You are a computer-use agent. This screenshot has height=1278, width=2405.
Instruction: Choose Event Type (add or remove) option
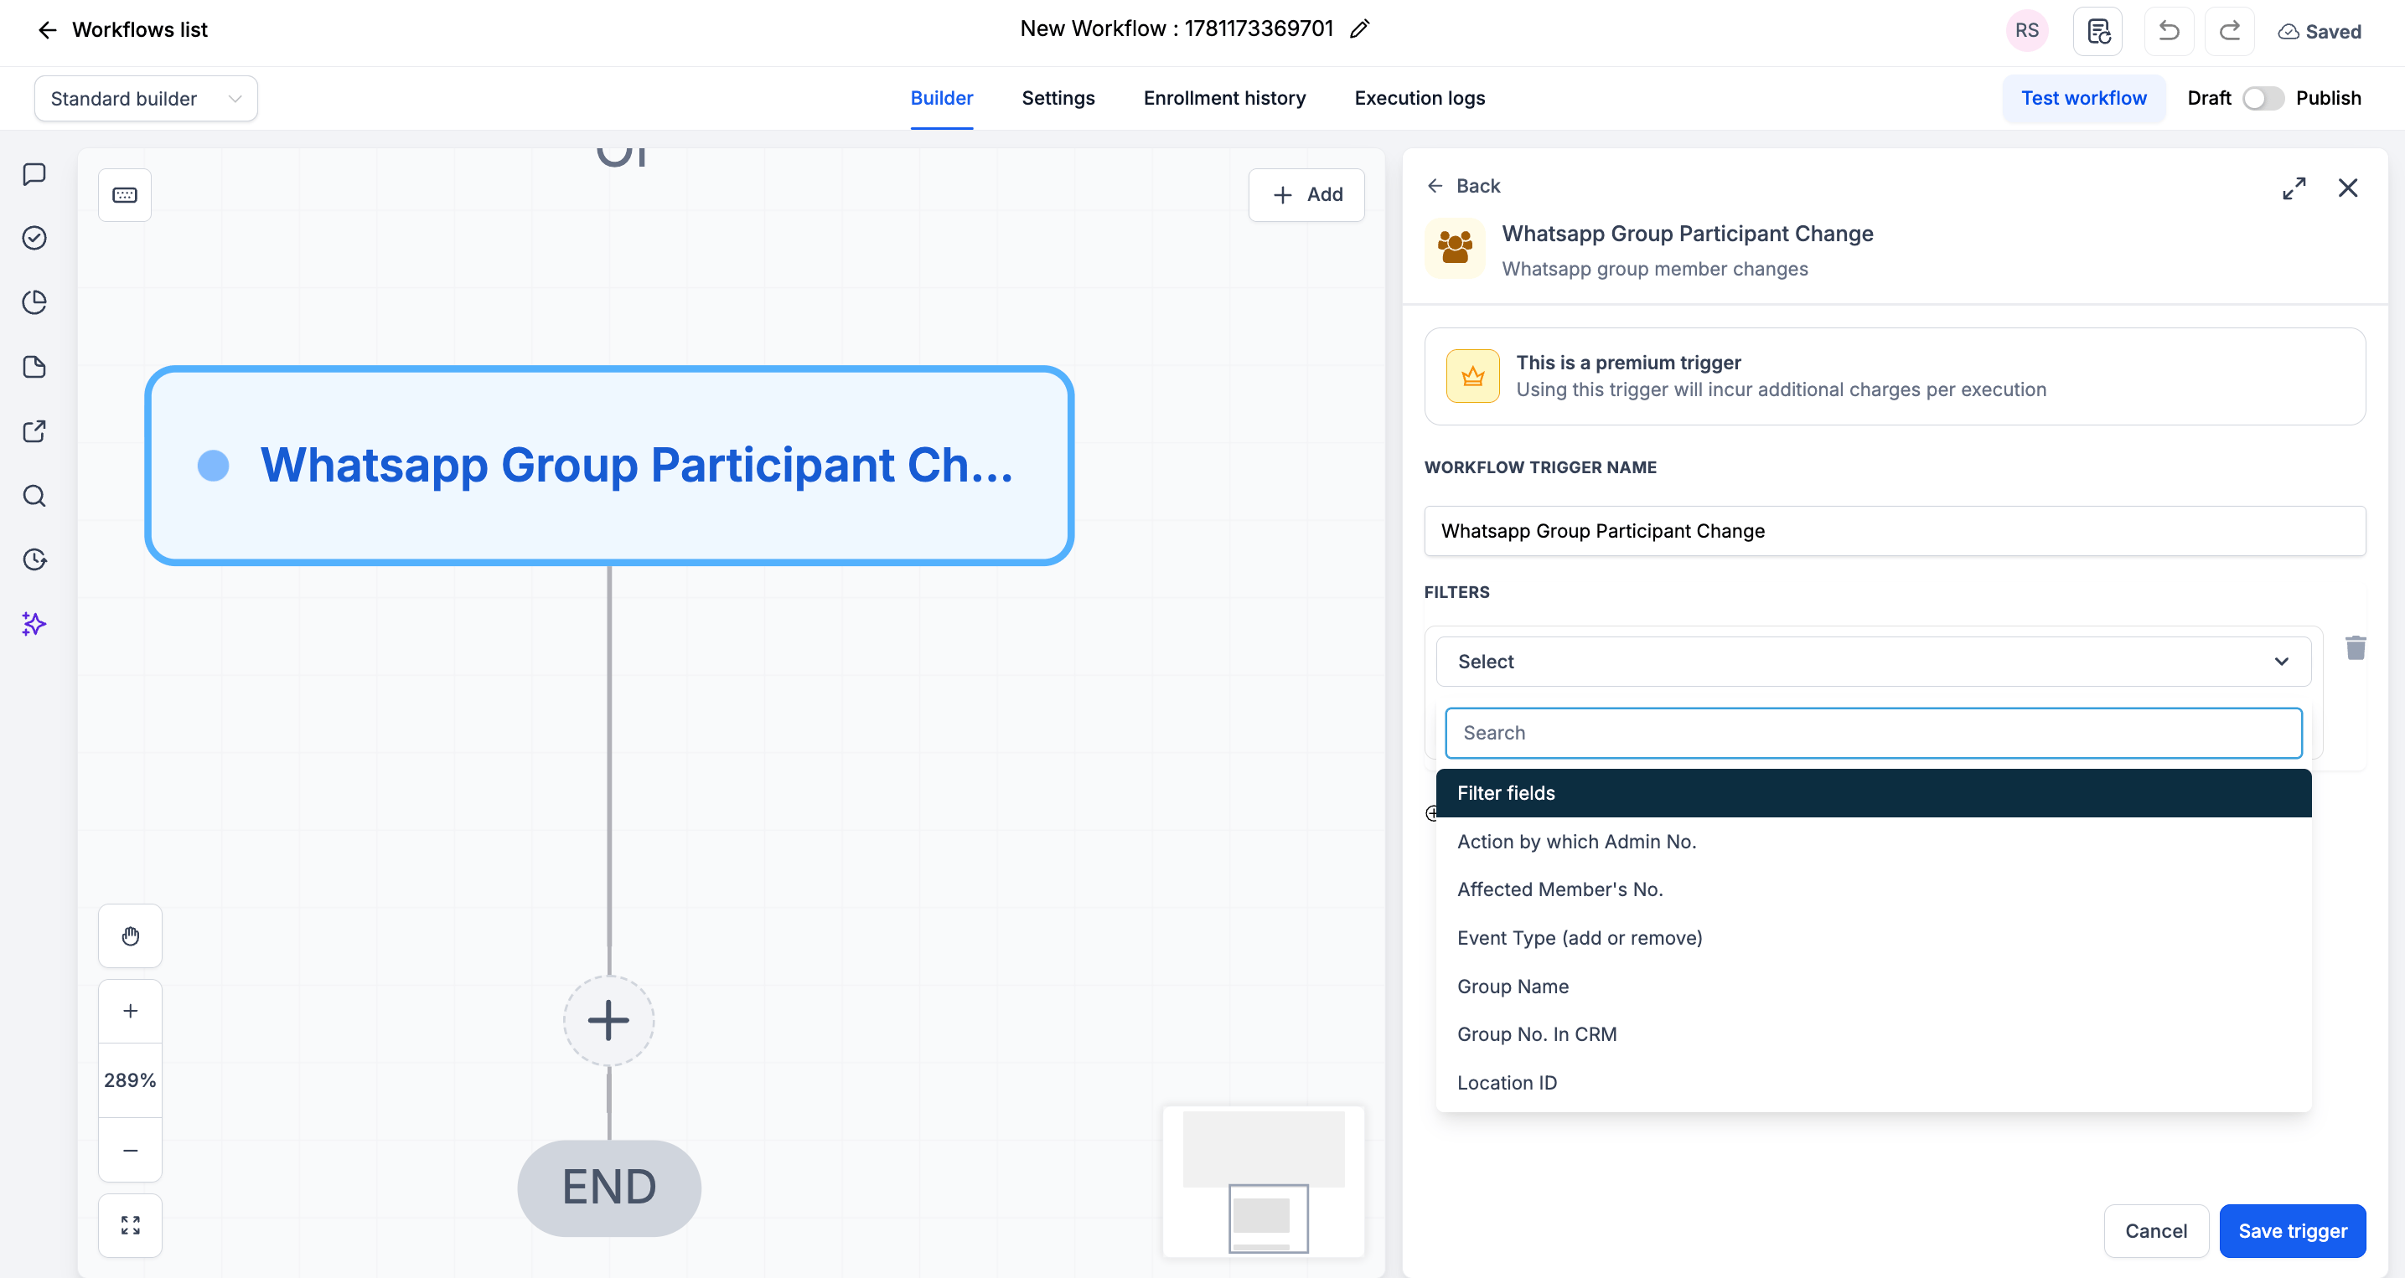click(x=1874, y=937)
